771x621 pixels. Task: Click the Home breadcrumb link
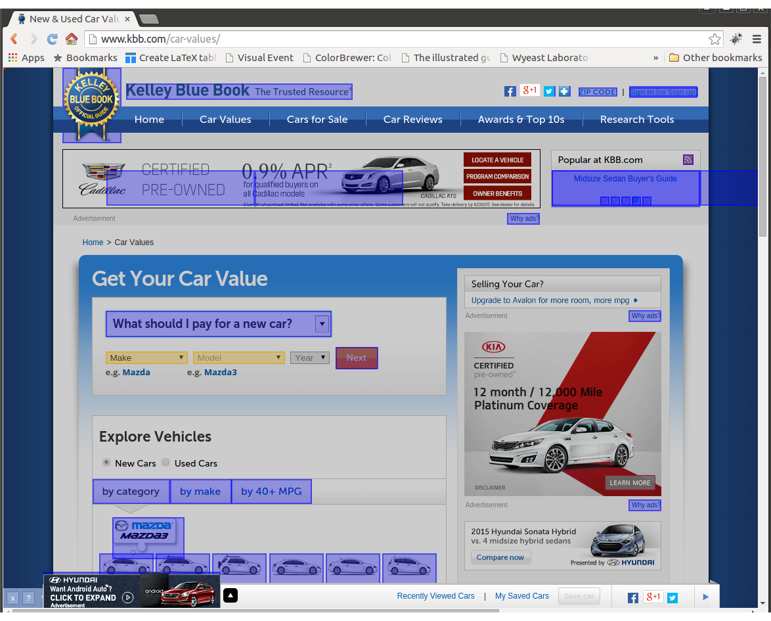[x=93, y=242]
